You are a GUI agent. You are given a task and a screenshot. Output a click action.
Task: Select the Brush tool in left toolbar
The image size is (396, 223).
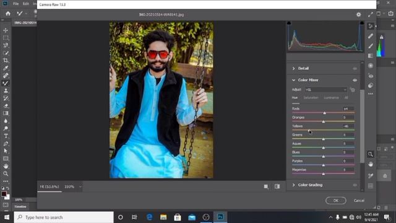(6, 83)
